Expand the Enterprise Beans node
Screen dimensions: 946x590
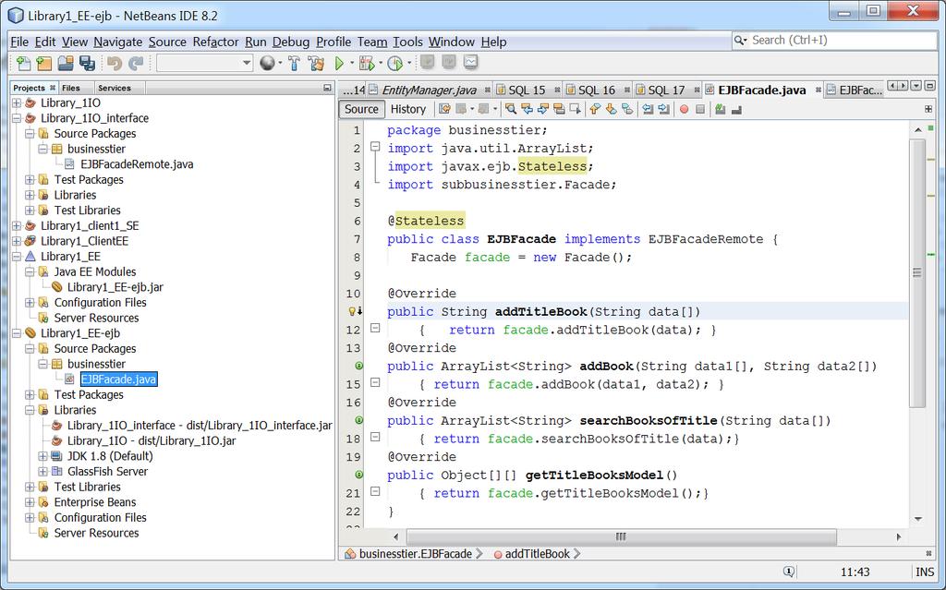30,502
